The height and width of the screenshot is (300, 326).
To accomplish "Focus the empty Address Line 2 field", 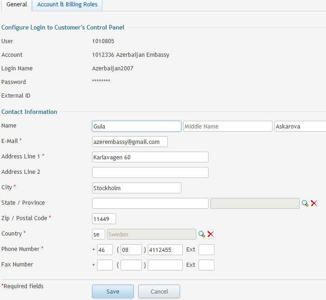I will coord(150,172).
